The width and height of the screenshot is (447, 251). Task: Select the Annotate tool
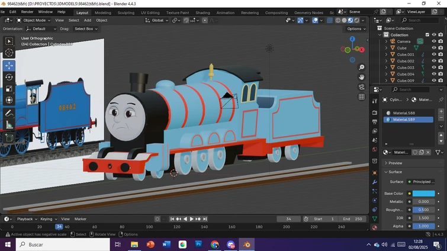pyautogui.click(x=9, y=114)
